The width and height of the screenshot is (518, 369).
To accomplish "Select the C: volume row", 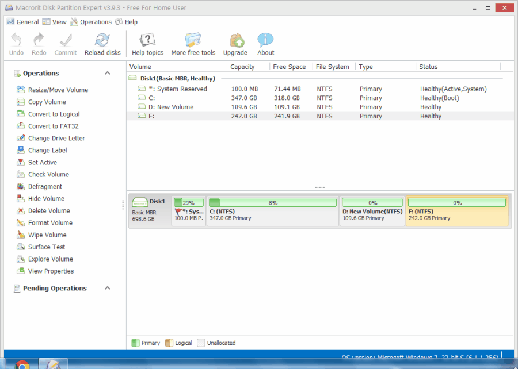I will 320,98.
